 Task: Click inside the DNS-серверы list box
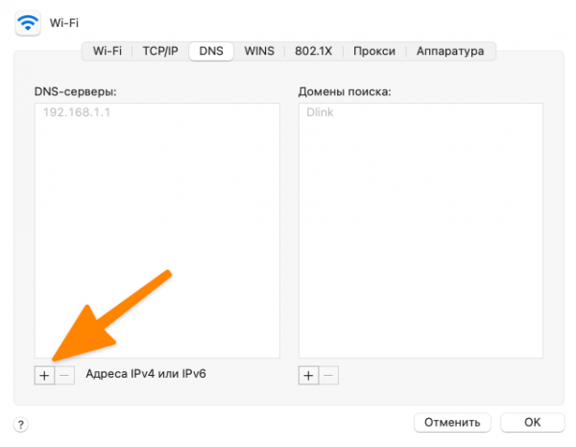pyautogui.click(x=157, y=231)
